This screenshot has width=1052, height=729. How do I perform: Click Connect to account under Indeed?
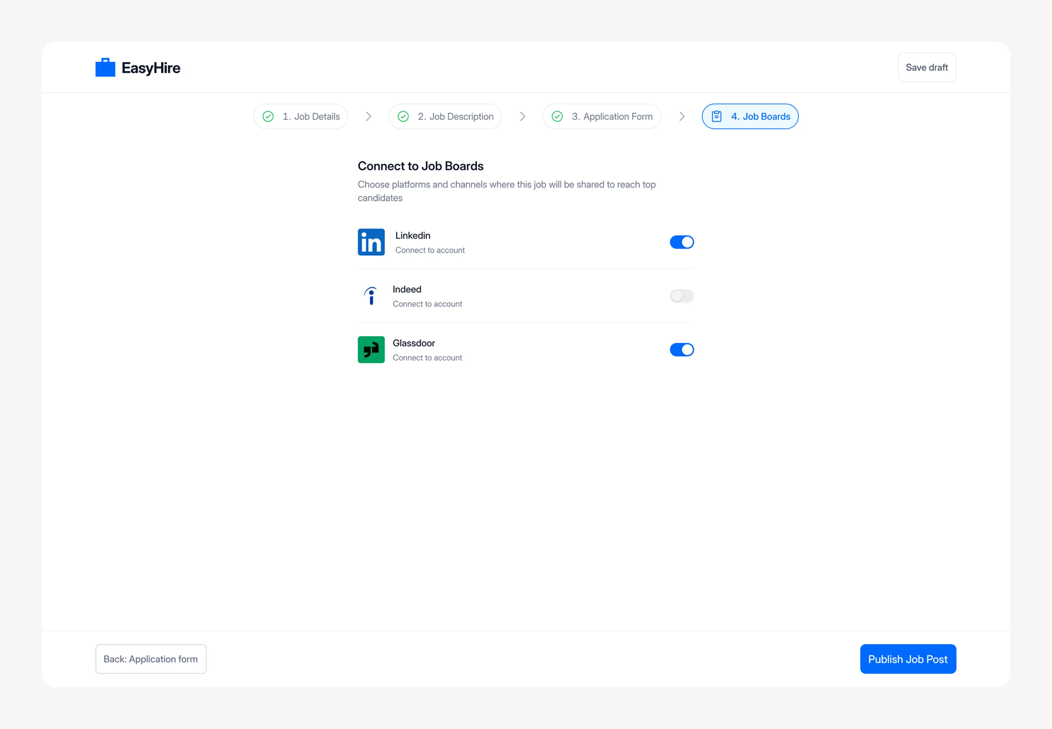[x=427, y=304]
